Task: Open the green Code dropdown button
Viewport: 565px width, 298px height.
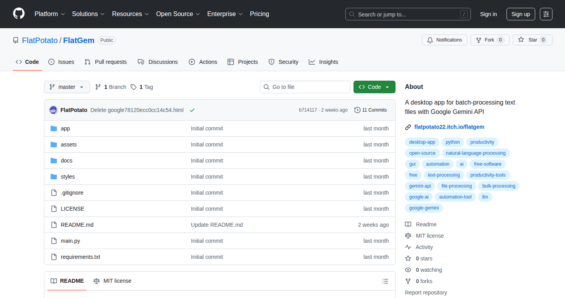Action: point(374,87)
